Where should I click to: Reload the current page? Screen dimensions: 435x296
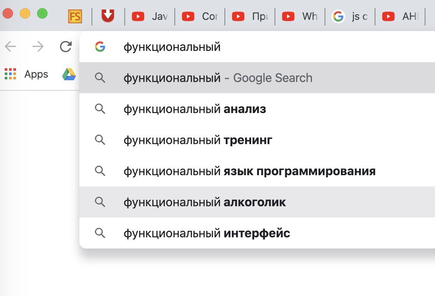(66, 46)
